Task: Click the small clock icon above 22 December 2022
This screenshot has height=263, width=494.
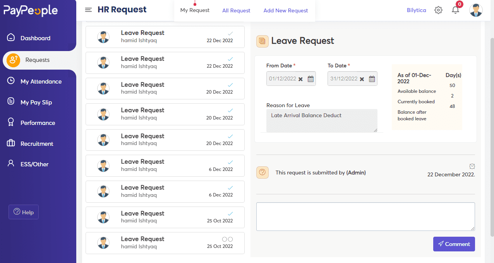Action: tap(472, 166)
